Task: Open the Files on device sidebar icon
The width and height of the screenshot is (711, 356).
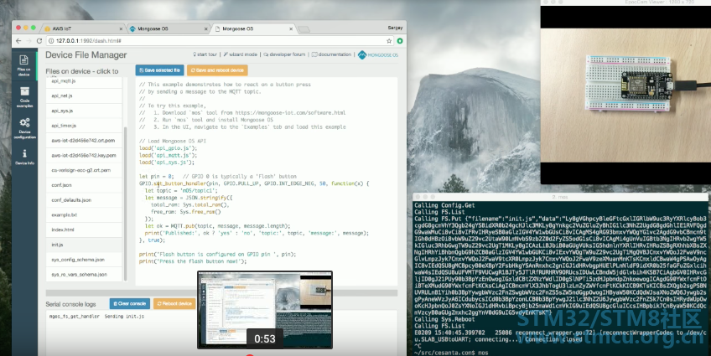Action: [x=24, y=65]
